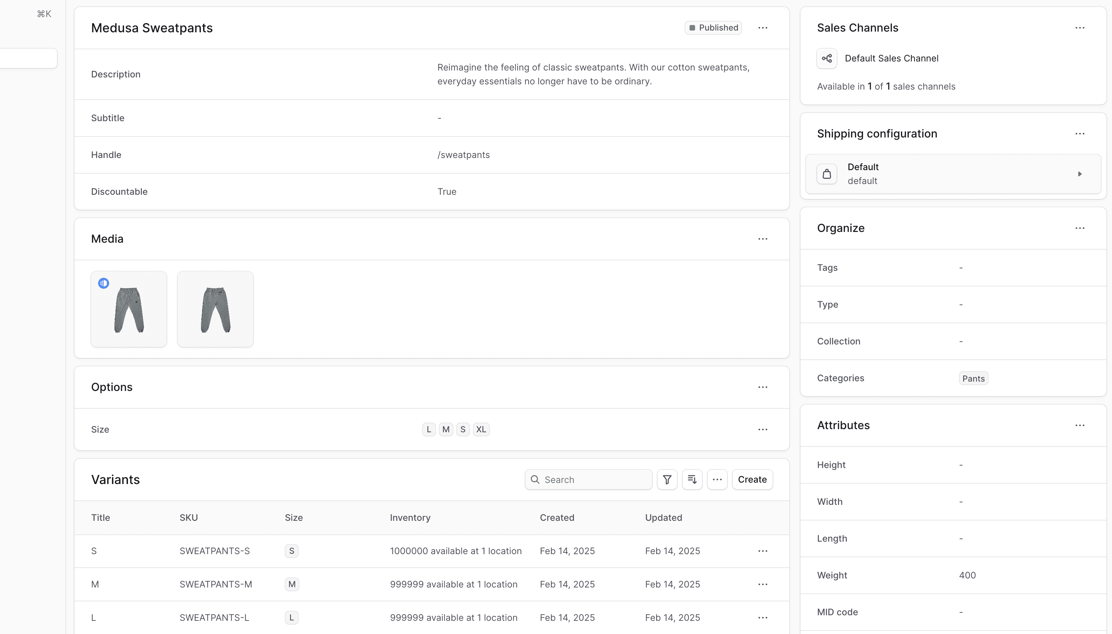Open the Medusa Sweatpants header actions menu
This screenshot has width=1112, height=634.
[x=762, y=28]
